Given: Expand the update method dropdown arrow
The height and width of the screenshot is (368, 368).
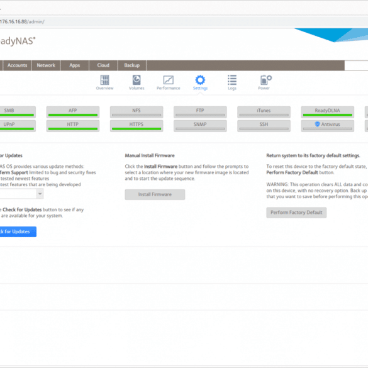Looking at the screenshot, I should click(x=40, y=194).
